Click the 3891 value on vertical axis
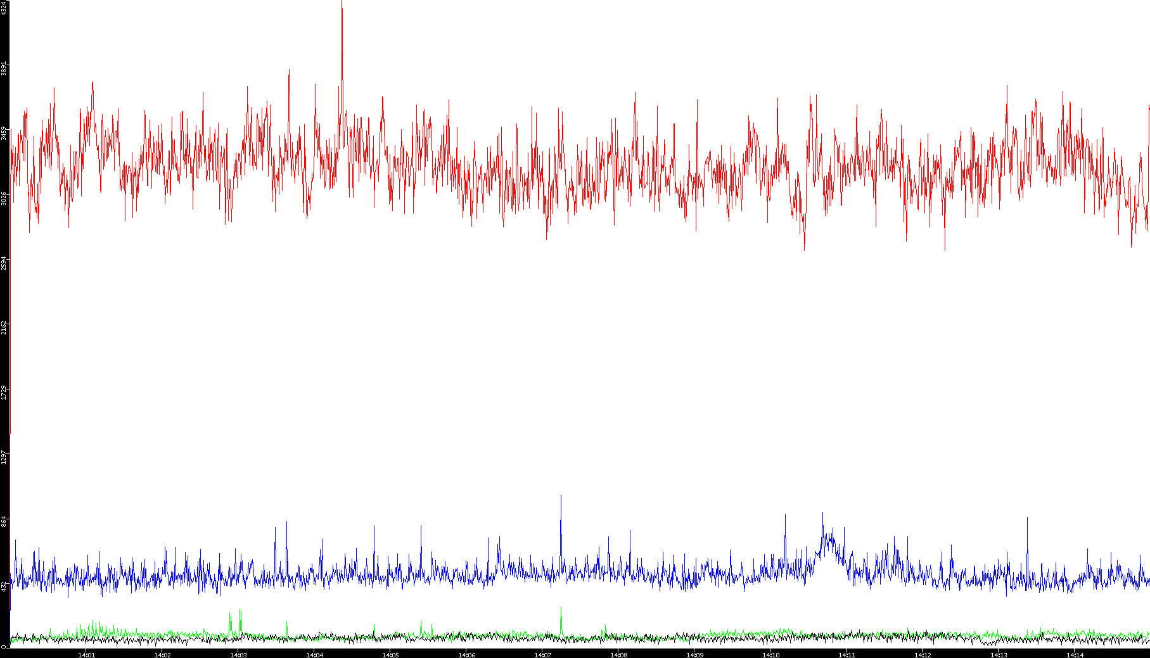The width and height of the screenshot is (1150, 658). (4, 68)
